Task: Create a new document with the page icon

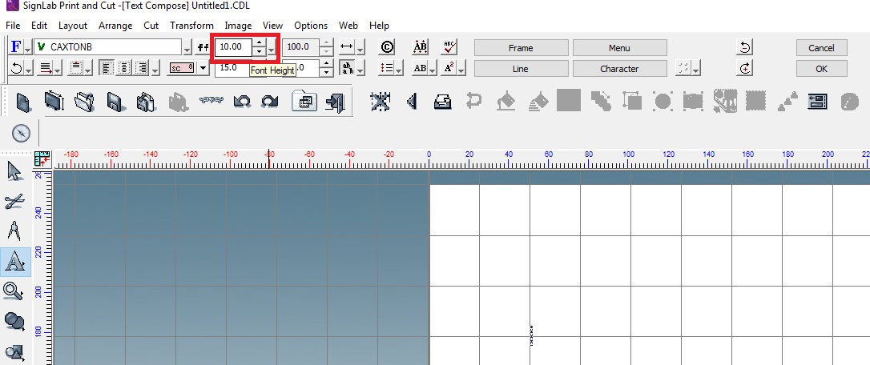Action: pyautogui.click(x=23, y=102)
